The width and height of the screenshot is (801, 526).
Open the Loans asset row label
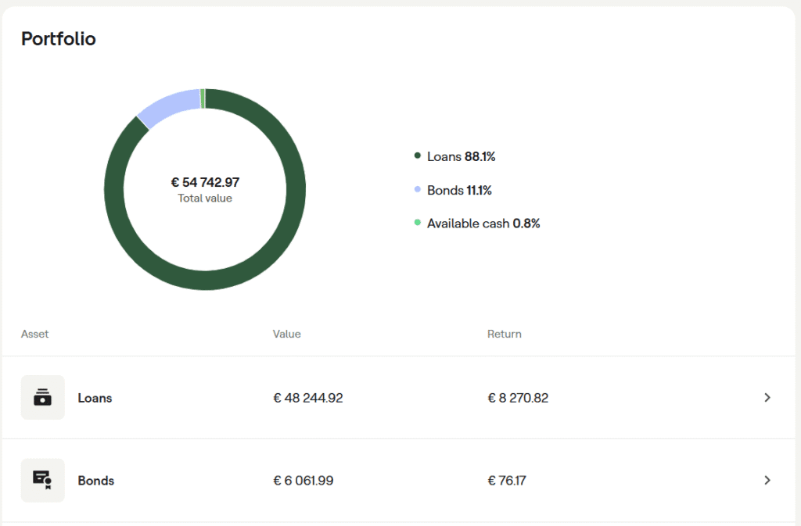click(x=95, y=398)
